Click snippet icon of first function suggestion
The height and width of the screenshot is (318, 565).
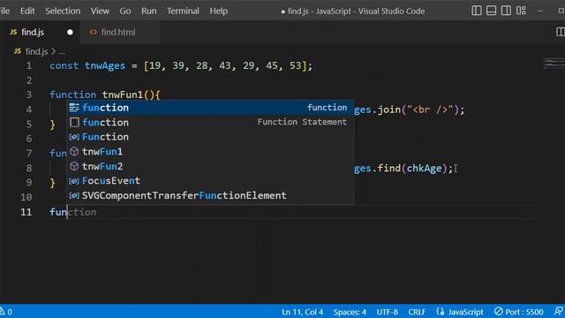(x=74, y=108)
